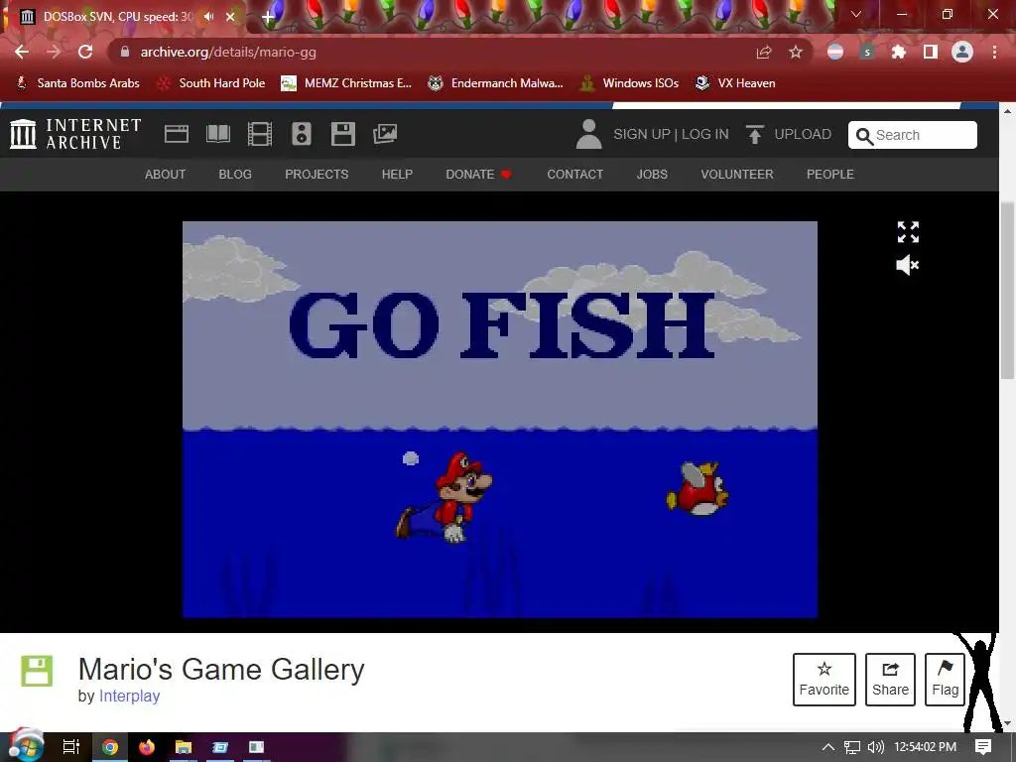Open the CONTACT menu item
The width and height of the screenshot is (1016, 762).
pyautogui.click(x=574, y=175)
